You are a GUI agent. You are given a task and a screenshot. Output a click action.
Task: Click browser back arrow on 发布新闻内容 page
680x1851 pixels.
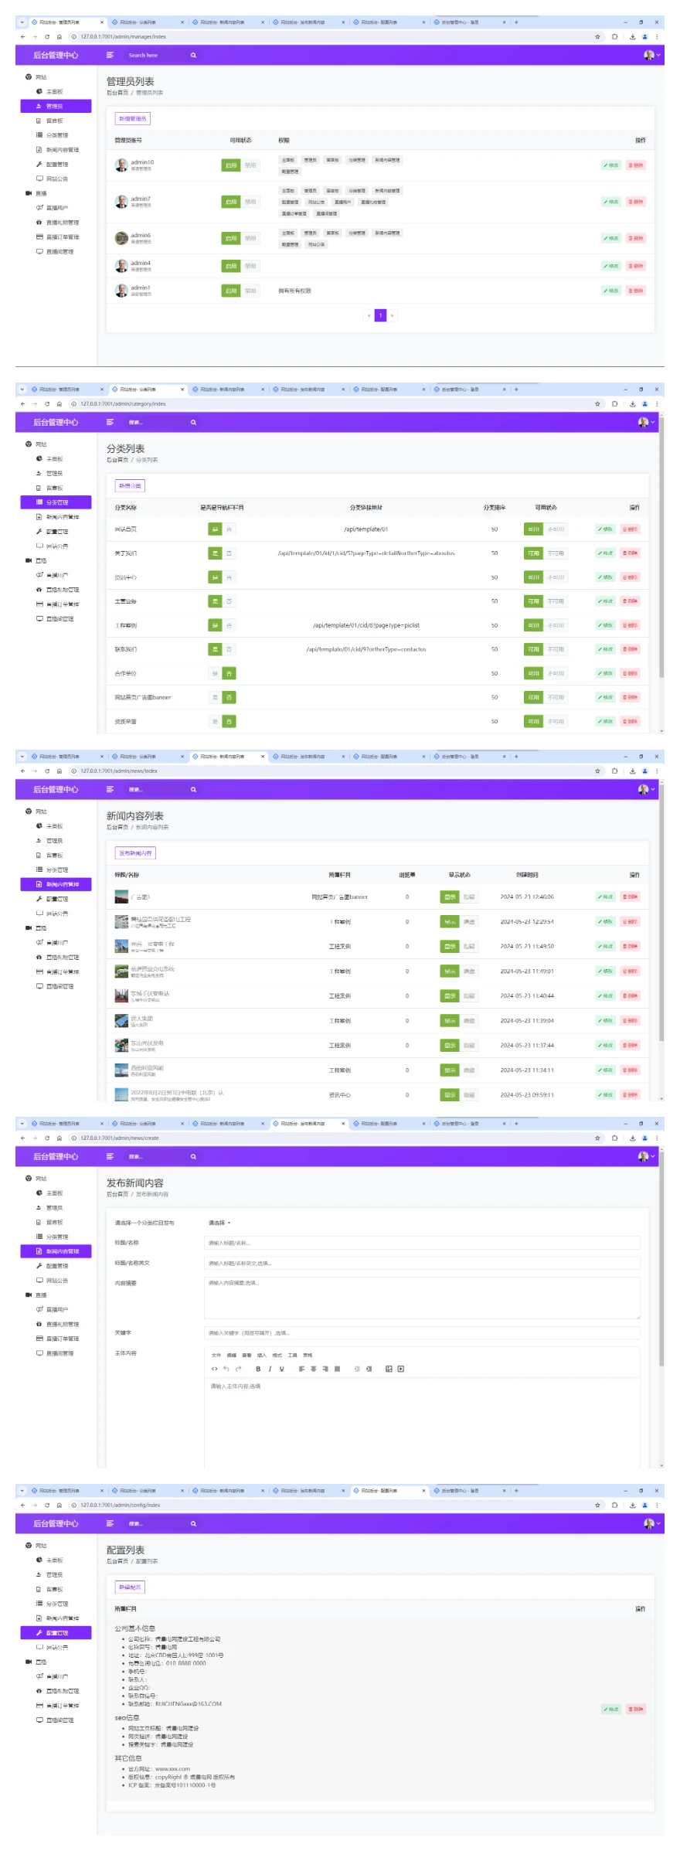tap(22, 1138)
